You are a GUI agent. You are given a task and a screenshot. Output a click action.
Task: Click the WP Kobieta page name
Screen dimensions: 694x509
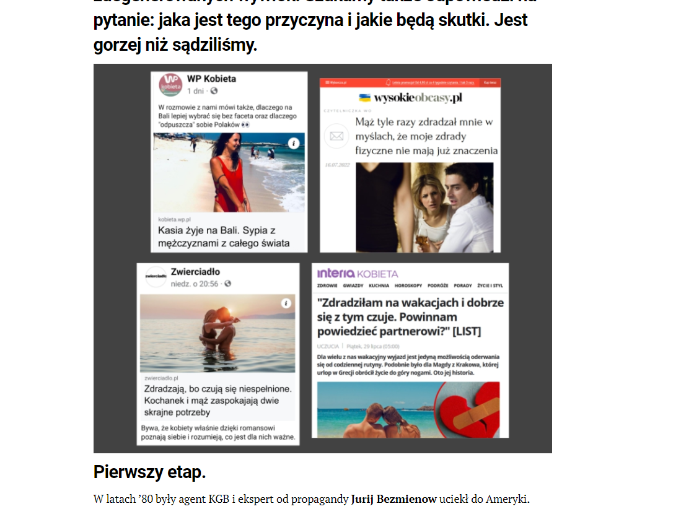tap(211, 79)
